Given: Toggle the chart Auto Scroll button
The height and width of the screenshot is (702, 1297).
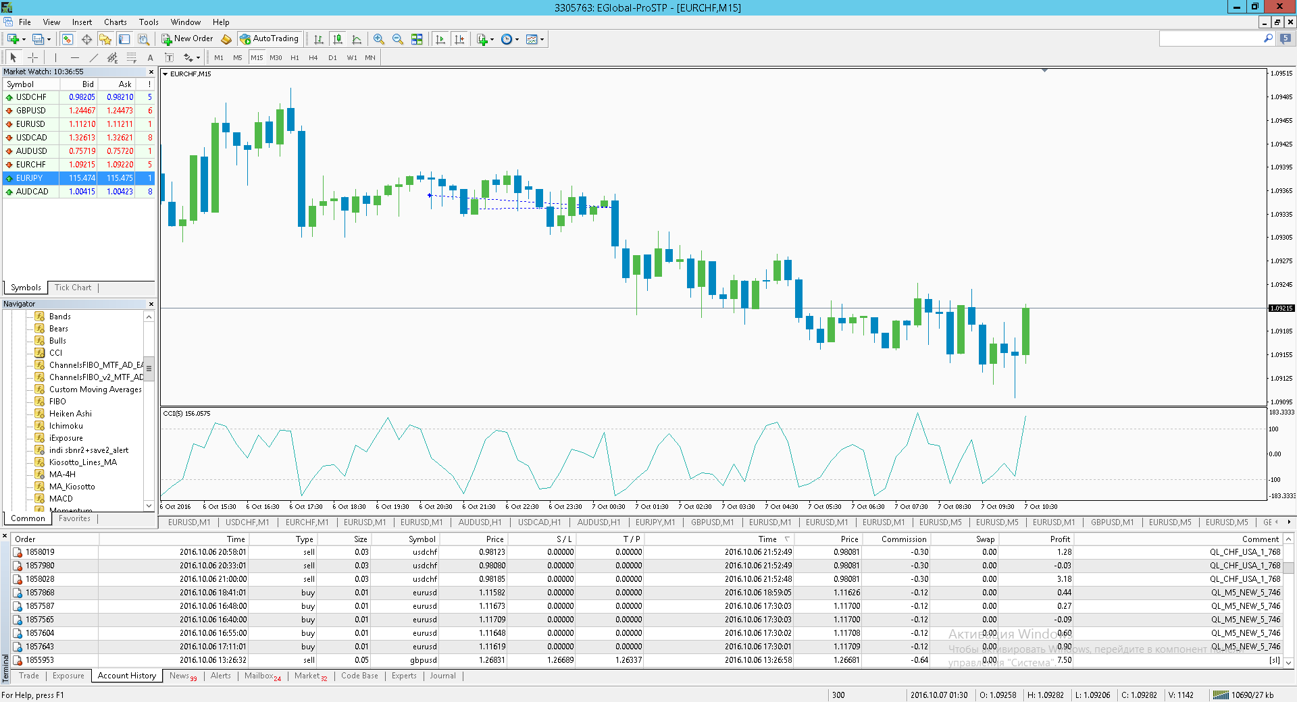Looking at the screenshot, I should [440, 39].
